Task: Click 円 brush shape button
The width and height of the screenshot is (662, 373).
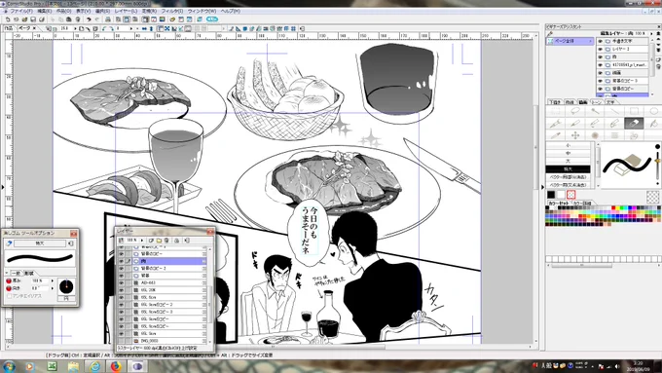Action: pos(66,298)
